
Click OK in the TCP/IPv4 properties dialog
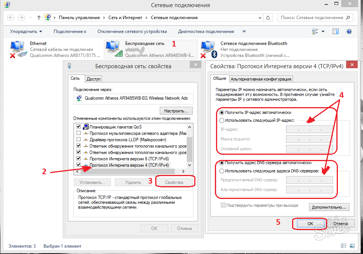[310, 223]
